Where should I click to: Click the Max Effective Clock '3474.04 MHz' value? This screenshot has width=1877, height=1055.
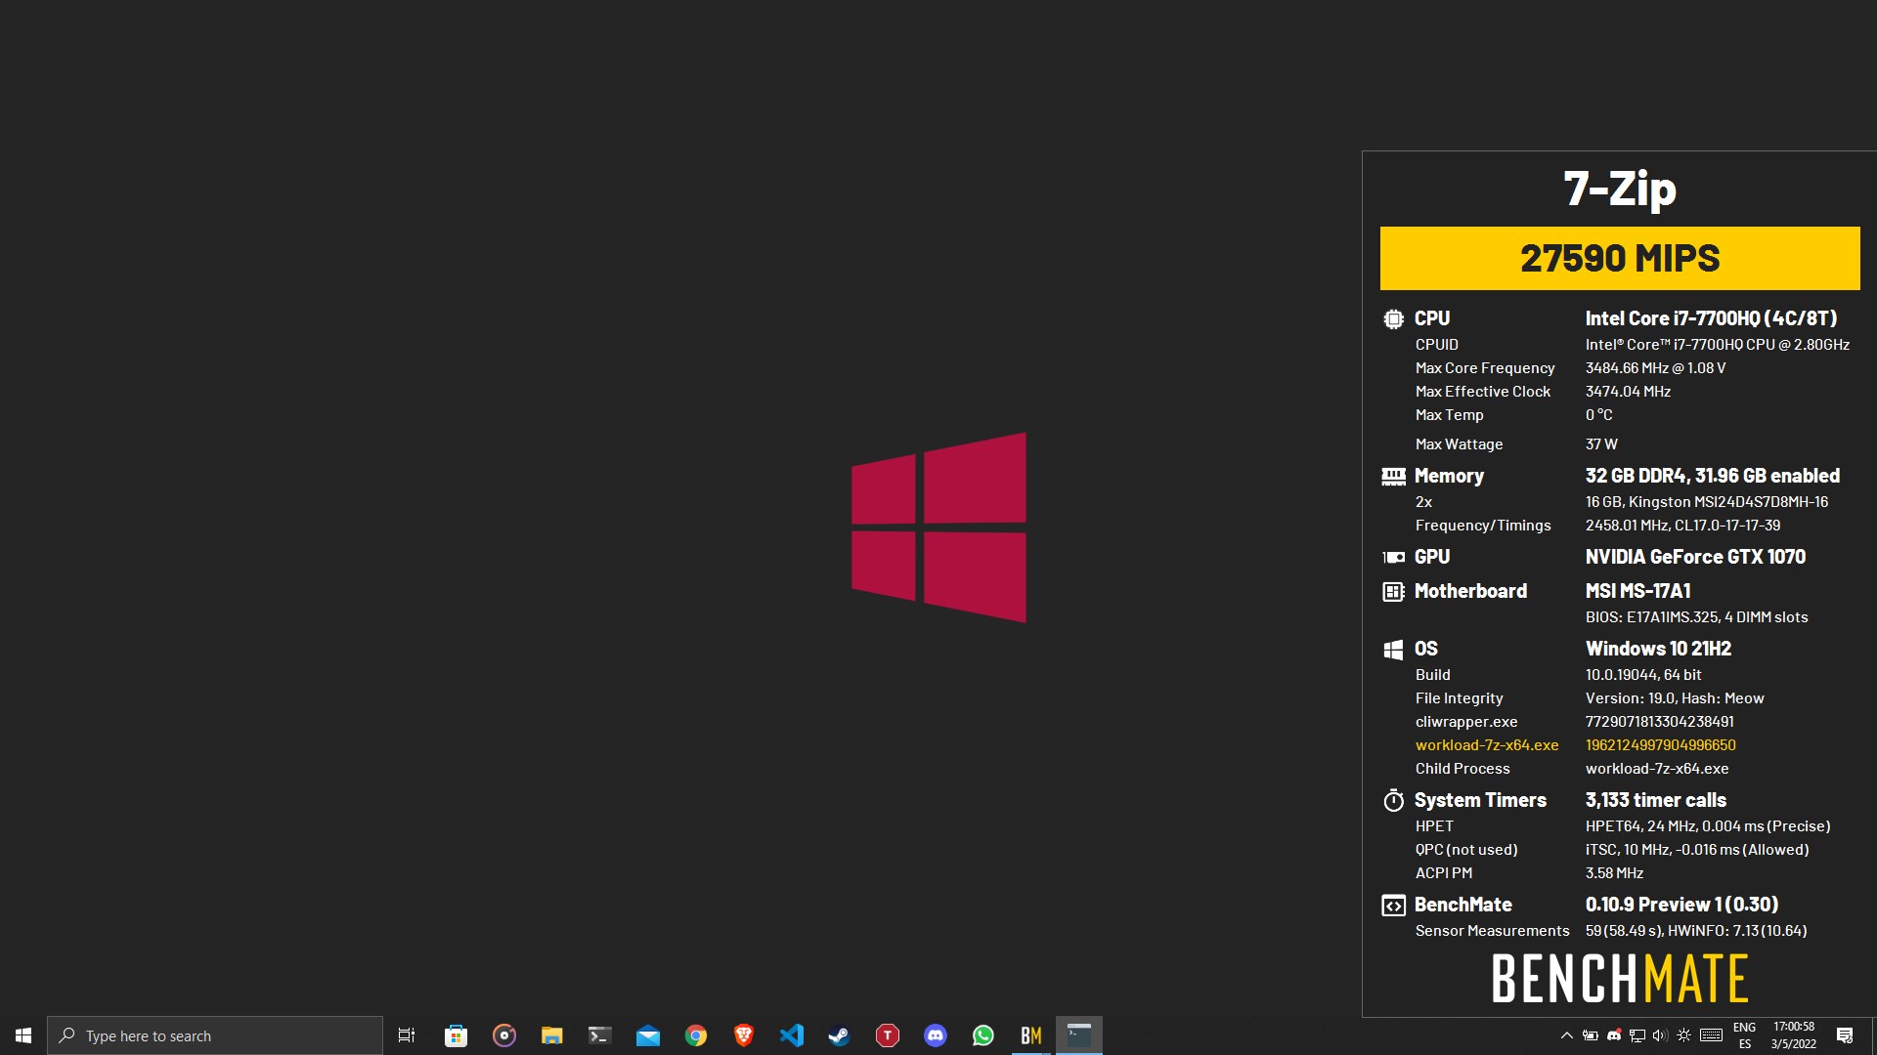coord(1628,392)
